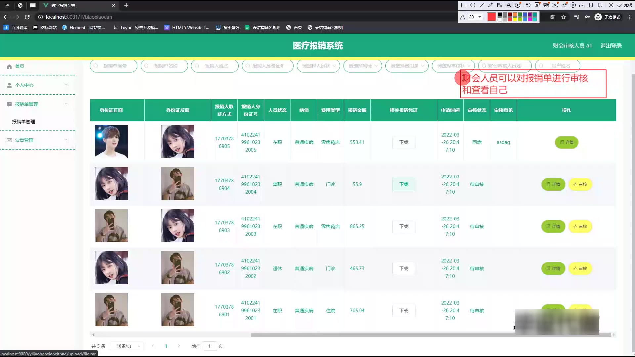Click 退出登录 link in the header
The height and width of the screenshot is (357, 635).
point(611,46)
